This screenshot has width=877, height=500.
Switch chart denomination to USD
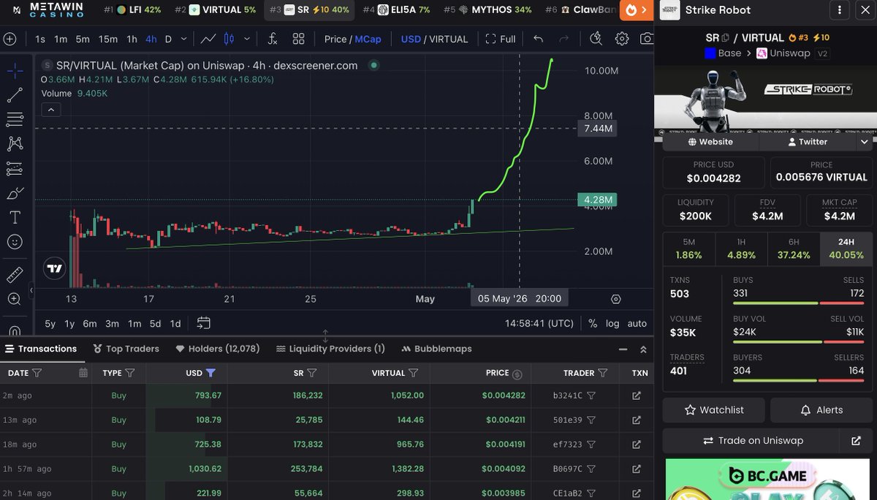(411, 39)
